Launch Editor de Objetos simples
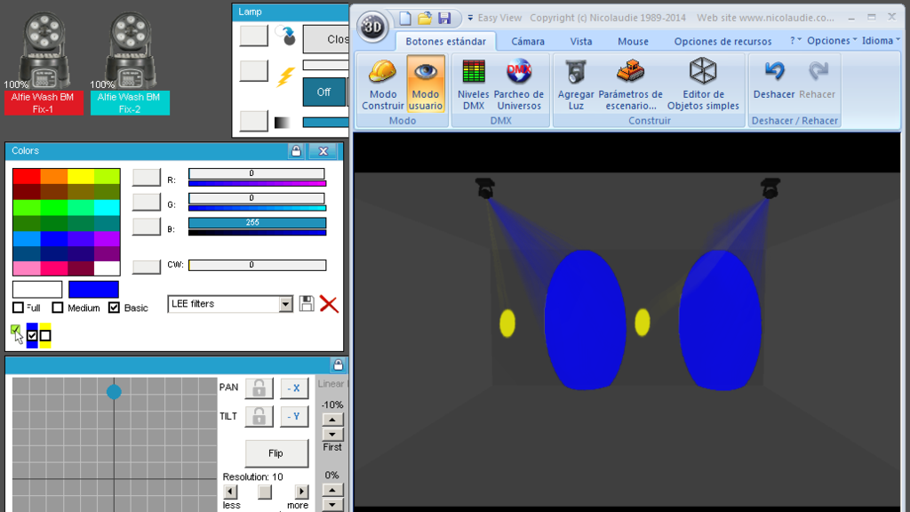 point(703,84)
